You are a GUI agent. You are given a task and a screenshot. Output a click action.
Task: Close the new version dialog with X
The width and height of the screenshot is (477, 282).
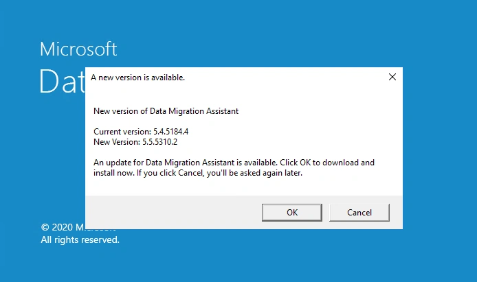(x=392, y=77)
